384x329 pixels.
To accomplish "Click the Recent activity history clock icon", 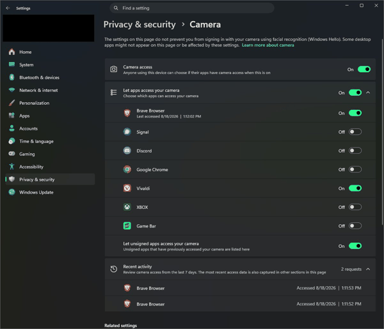I will (114, 269).
